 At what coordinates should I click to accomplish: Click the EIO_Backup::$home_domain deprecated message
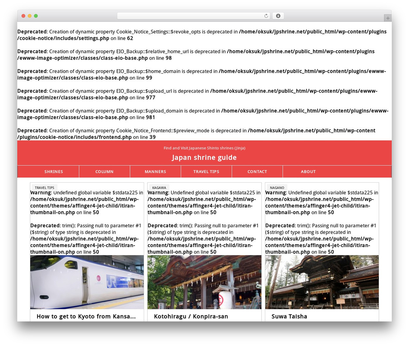202,74
